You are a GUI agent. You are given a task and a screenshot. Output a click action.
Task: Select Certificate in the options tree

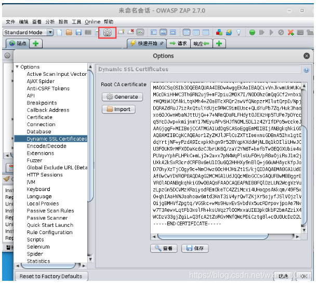click(39, 117)
